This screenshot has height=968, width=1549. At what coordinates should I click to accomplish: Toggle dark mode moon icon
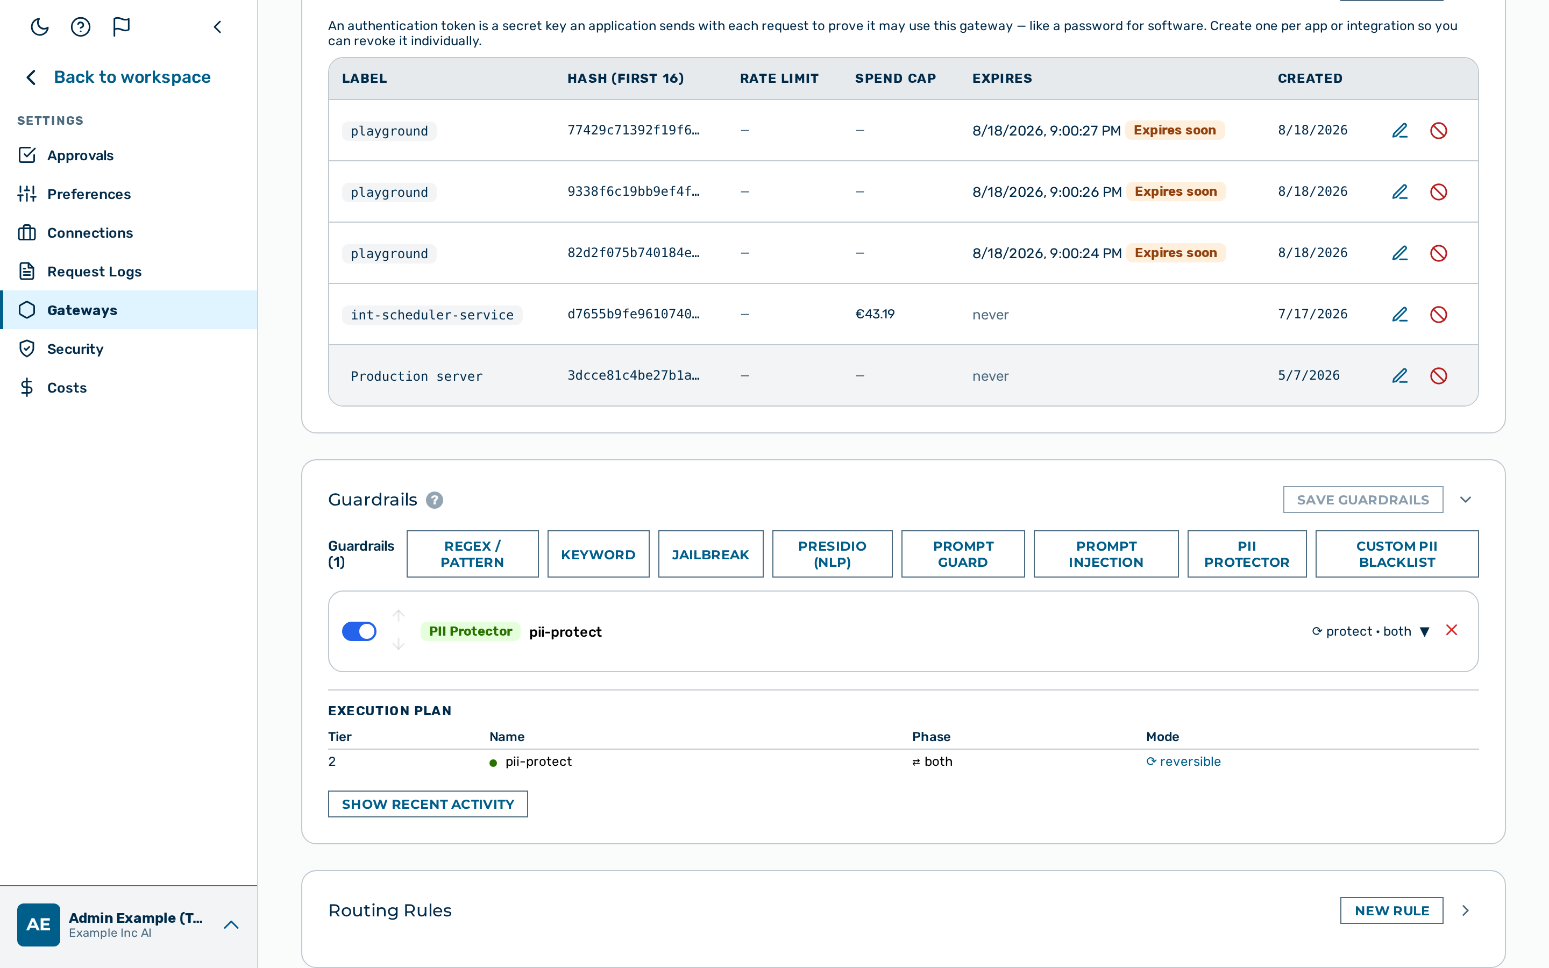coord(40,26)
